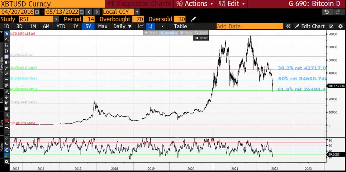Viewport: 346px width, 172px height.
Task: Click the Edit Chart button
Action: click(x=310, y=26)
